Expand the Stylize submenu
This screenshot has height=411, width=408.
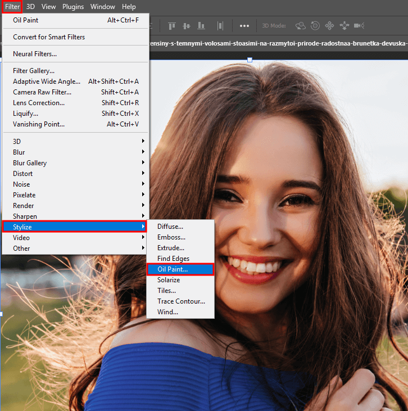[x=74, y=227]
